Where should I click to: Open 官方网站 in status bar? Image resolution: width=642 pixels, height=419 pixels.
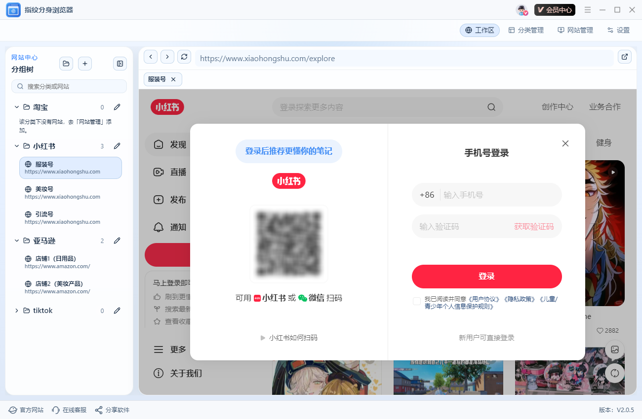click(26, 410)
